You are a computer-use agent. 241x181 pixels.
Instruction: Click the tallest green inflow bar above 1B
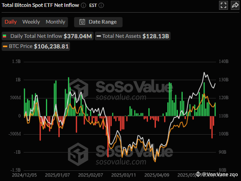(x=68, y=96)
